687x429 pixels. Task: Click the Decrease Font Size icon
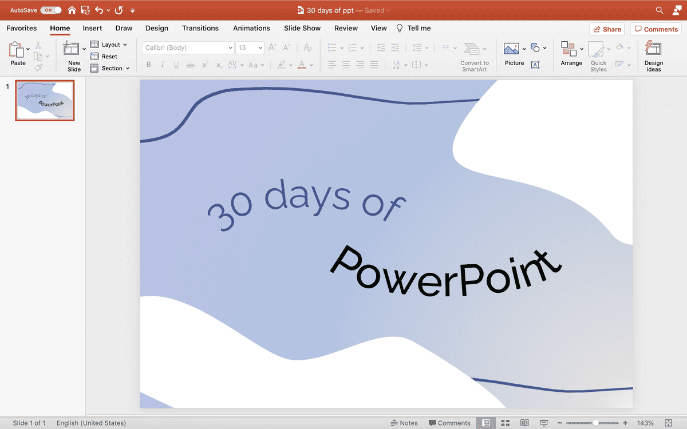[287, 47]
